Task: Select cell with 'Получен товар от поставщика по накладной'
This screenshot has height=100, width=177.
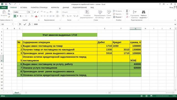Action: [x=60, y=49]
